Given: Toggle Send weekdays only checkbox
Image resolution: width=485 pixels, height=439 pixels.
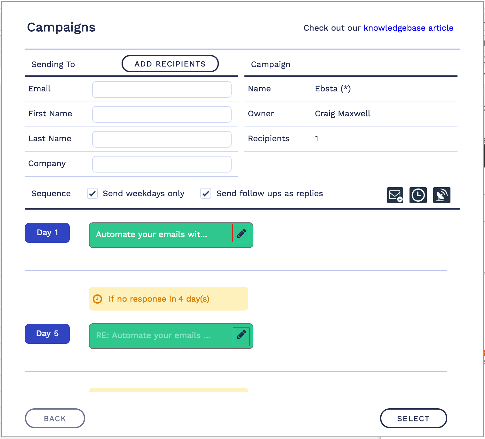Looking at the screenshot, I should coord(93,194).
